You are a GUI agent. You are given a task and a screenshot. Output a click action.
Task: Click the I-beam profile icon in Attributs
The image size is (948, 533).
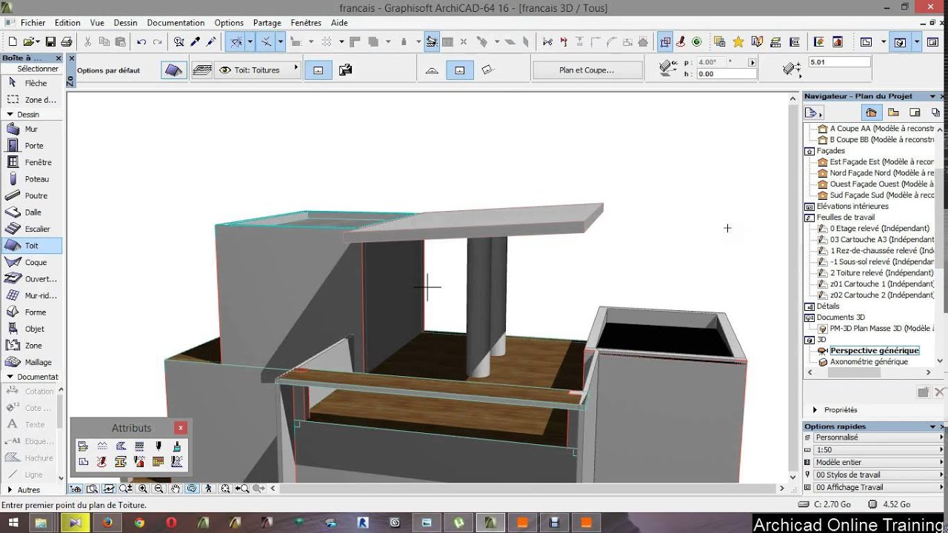click(x=121, y=462)
